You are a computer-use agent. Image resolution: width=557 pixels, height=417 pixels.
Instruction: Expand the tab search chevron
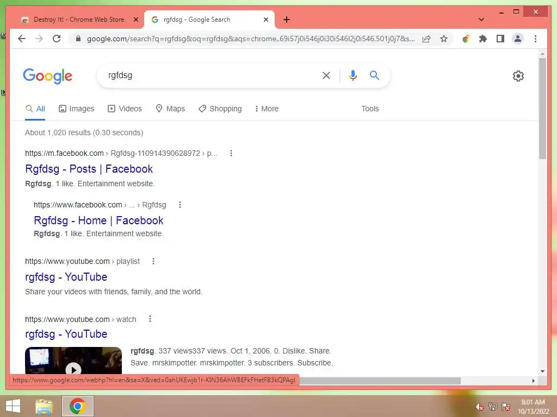click(481, 20)
